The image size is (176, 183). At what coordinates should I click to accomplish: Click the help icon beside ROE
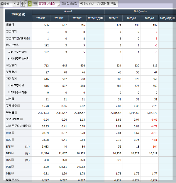13,139
